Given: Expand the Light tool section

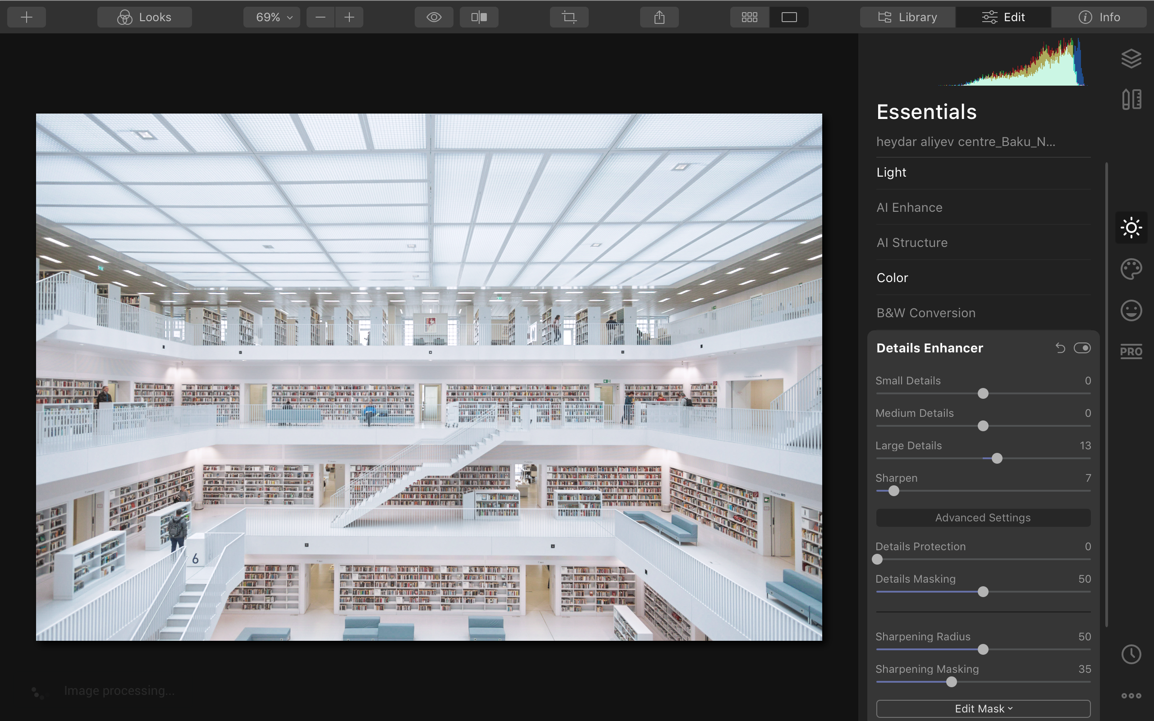Looking at the screenshot, I should coord(891,172).
